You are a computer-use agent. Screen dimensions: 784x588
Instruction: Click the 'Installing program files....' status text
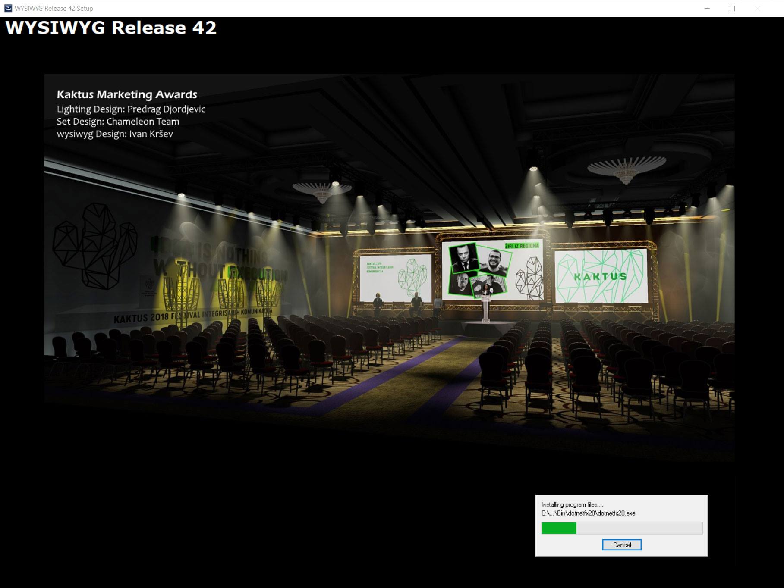pos(572,504)
